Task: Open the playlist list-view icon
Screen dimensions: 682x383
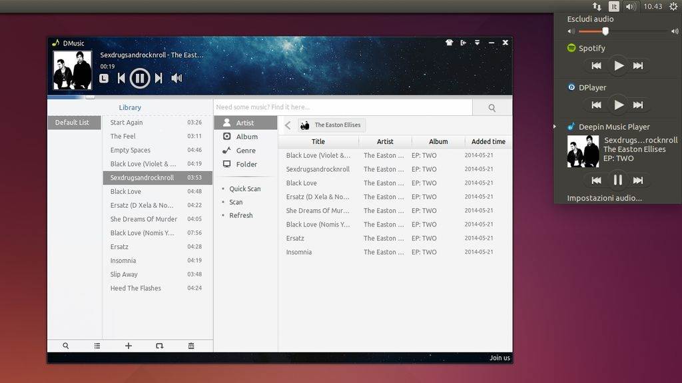Action: coord(97,346)
